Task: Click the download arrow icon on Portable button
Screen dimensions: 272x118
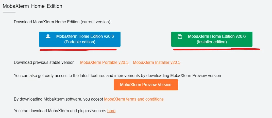Action: pos(48,36)
